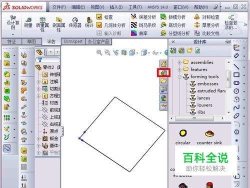Select the Rectangle sketch tool

coord(236,75)
